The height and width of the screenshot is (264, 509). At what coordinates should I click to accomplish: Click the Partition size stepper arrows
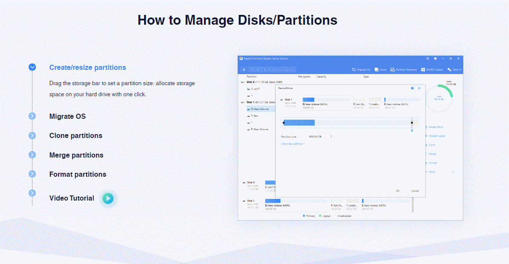(x=331, y=137)
